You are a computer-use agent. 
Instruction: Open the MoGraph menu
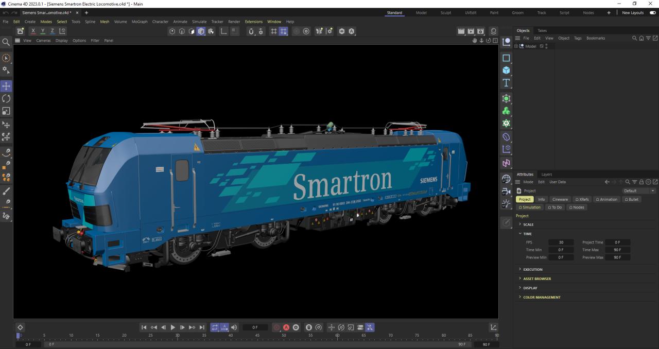139,22
